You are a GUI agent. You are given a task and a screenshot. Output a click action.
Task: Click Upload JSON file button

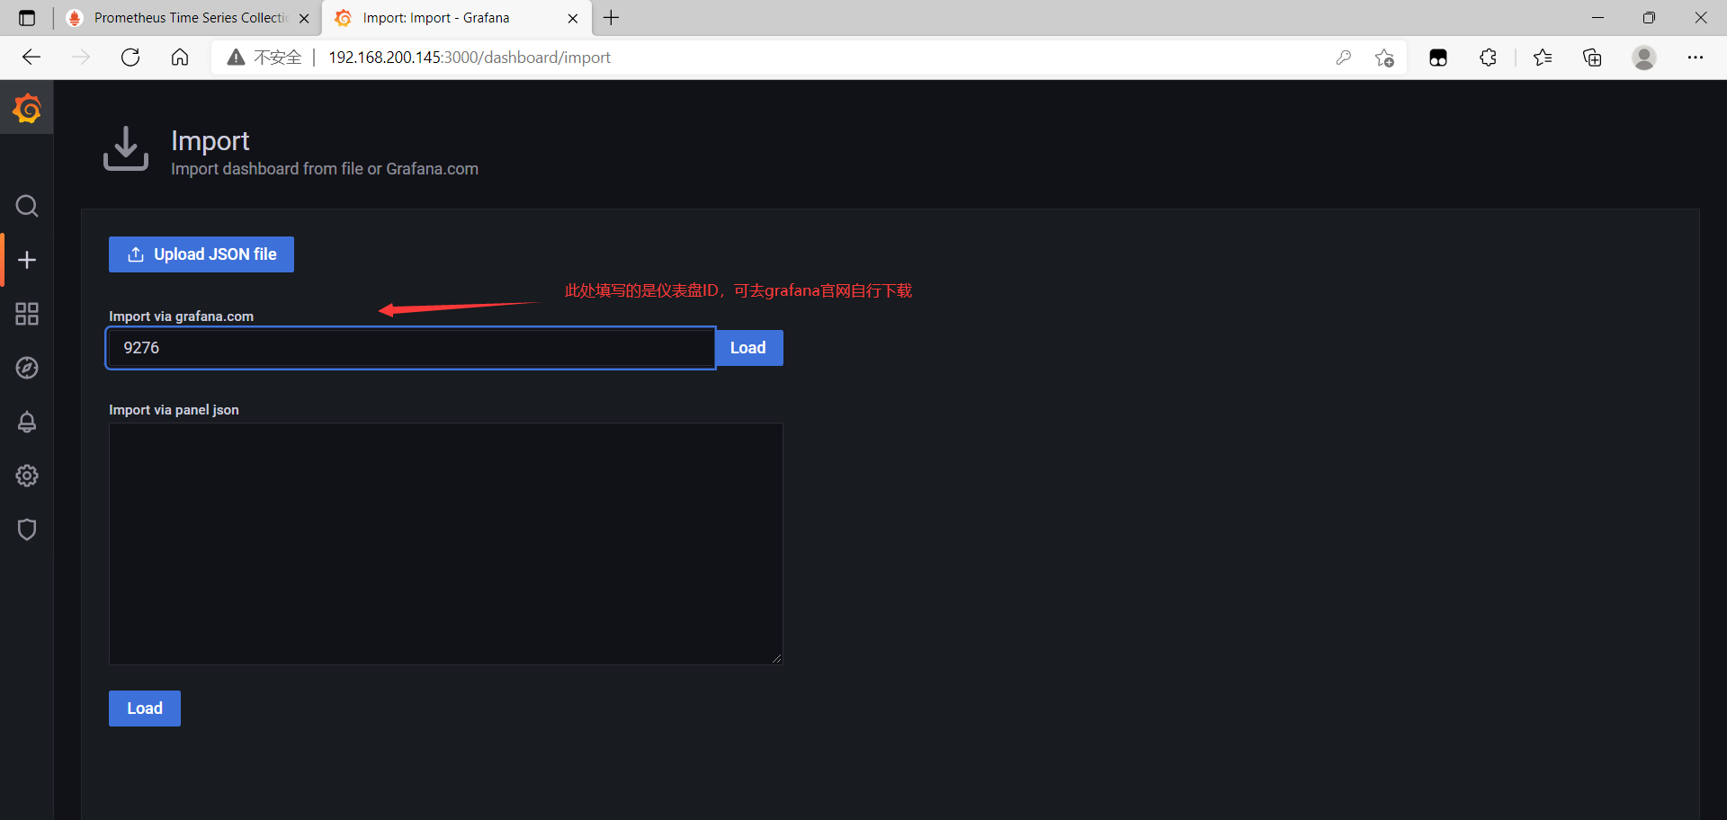coord(201,254)
